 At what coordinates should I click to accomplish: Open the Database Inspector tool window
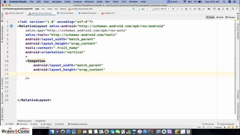tap(78, 124)
